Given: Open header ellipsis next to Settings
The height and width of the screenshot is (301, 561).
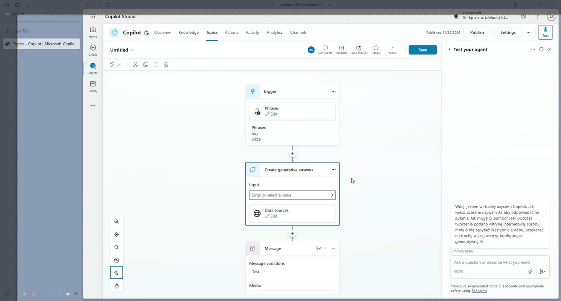Looking at the screenshot, I should pos(529,32).
